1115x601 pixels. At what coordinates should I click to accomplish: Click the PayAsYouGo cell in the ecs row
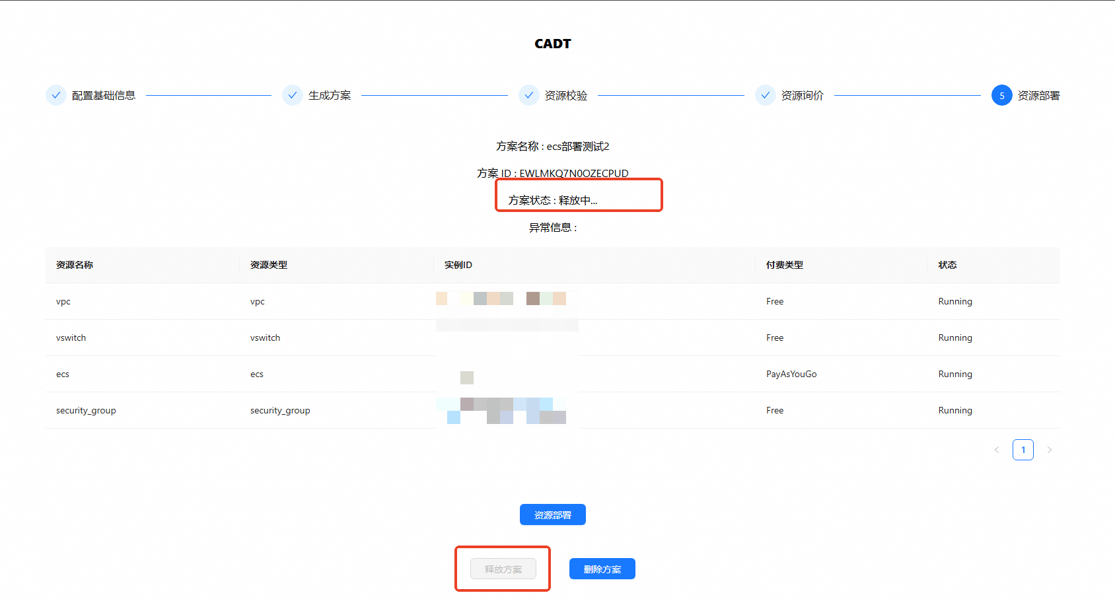(791, 374)
